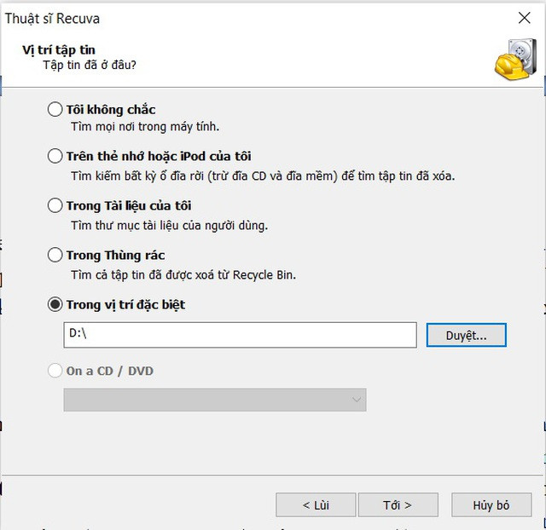
Task: Select the "Tôi không chắc" radio option
Action: coord(55,109)
